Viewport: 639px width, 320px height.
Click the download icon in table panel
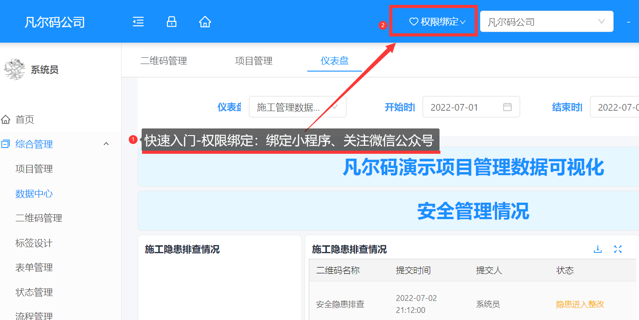pyautogui.click(x=598, y=249)
